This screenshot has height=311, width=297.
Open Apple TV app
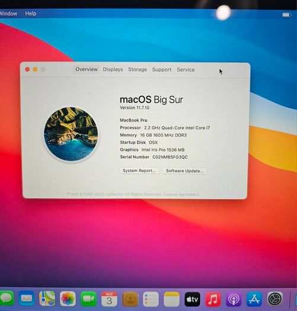pos(192,299)
